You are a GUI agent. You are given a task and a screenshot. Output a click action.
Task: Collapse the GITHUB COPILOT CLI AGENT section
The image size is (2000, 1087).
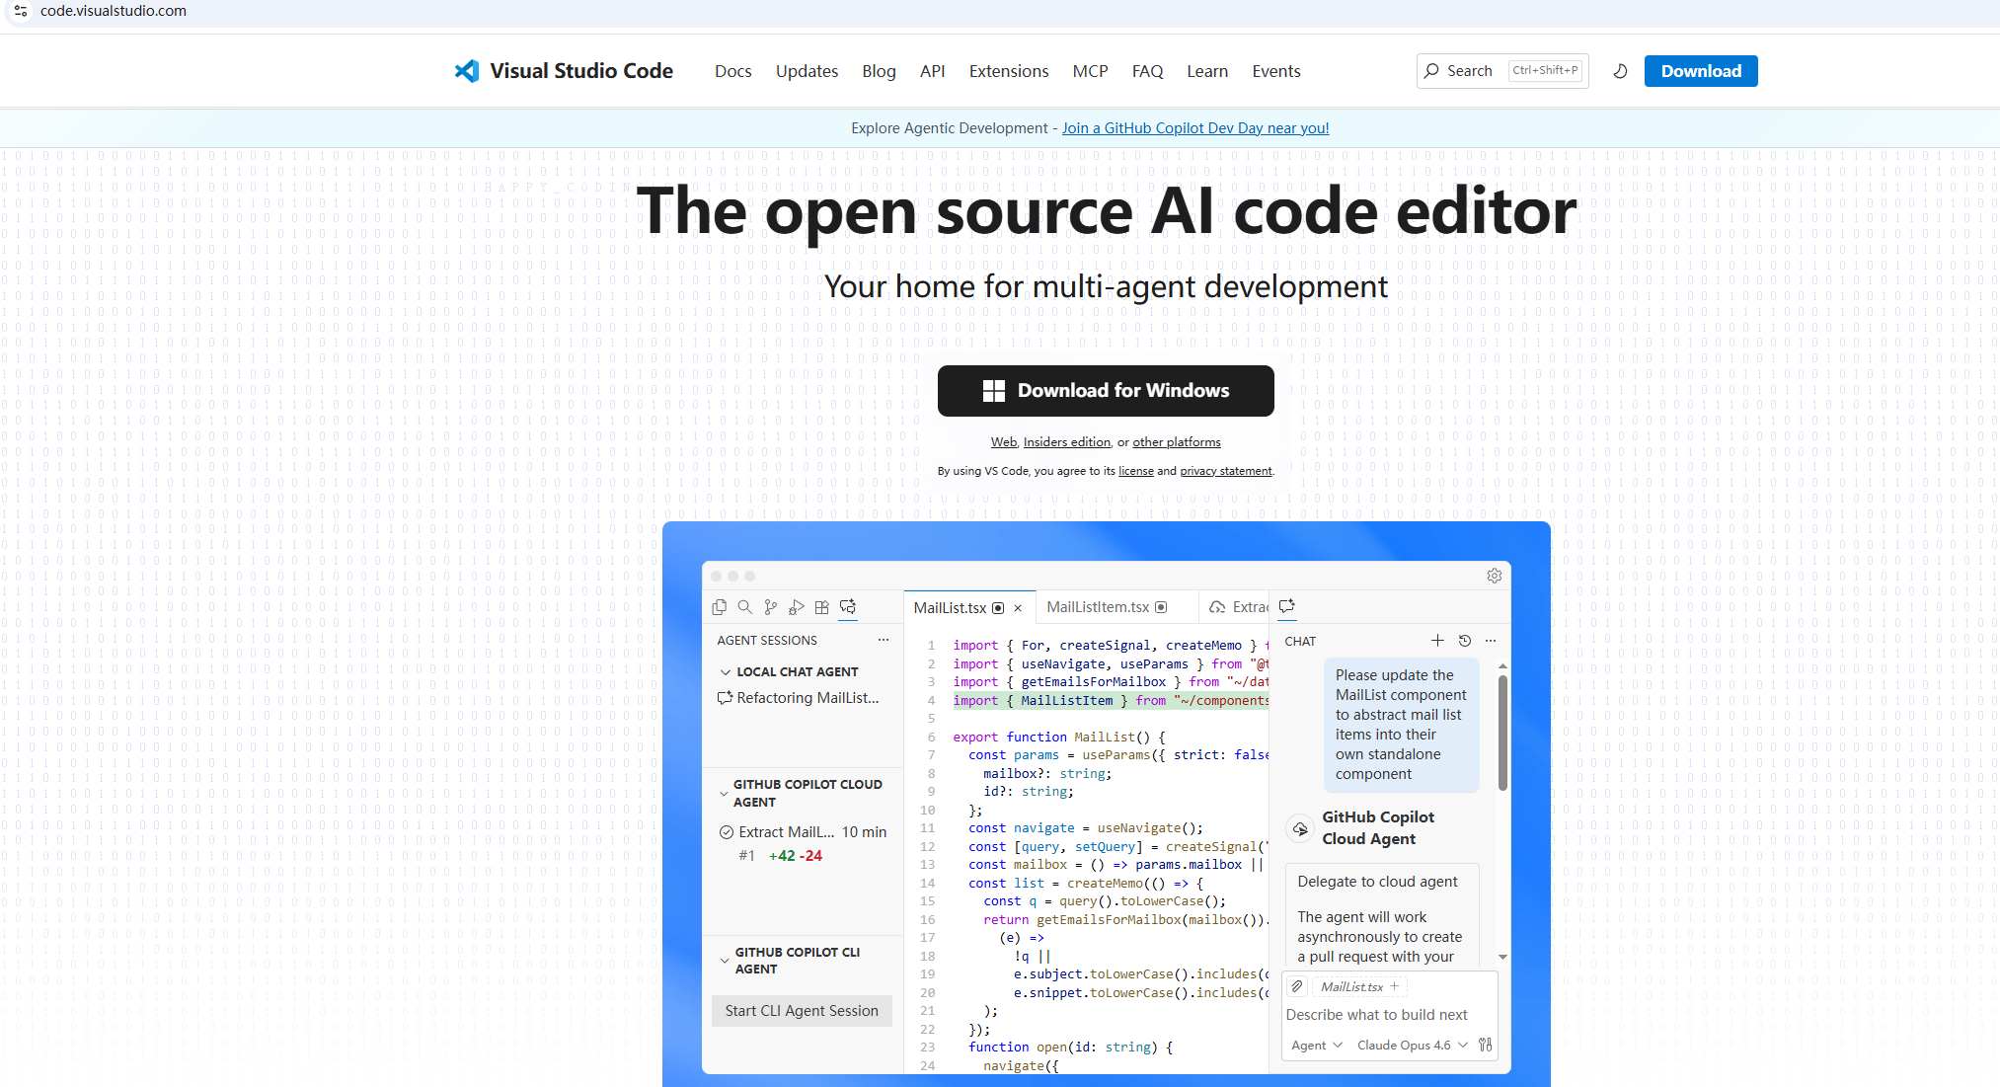pyautogui.click(x=725, y=961)
